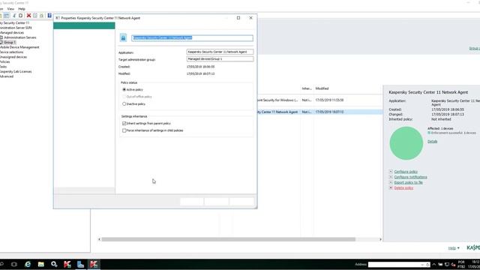The height and width of the screenshot is (270, 480).
Task: Select the Active policy radio button
Action: pos(124,89)
